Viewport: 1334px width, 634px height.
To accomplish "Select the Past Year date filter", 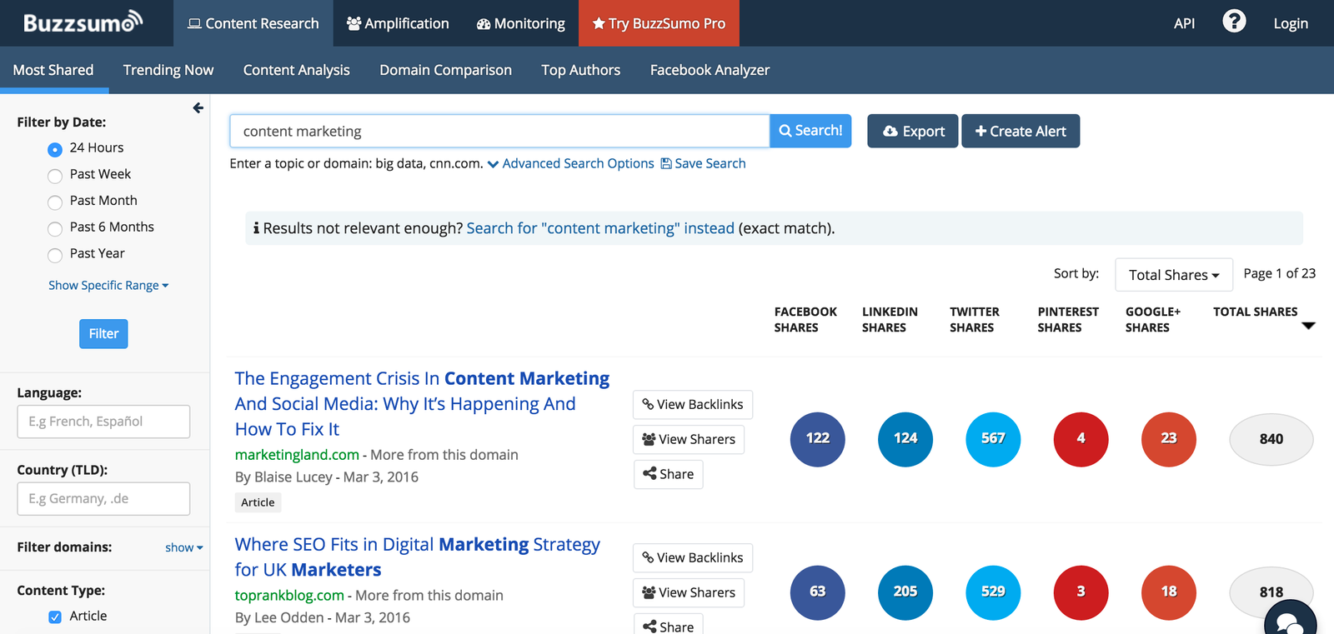I will click(55, 255).
